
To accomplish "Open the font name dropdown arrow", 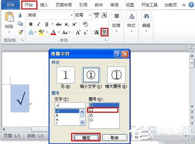I will tap(72, 15).
